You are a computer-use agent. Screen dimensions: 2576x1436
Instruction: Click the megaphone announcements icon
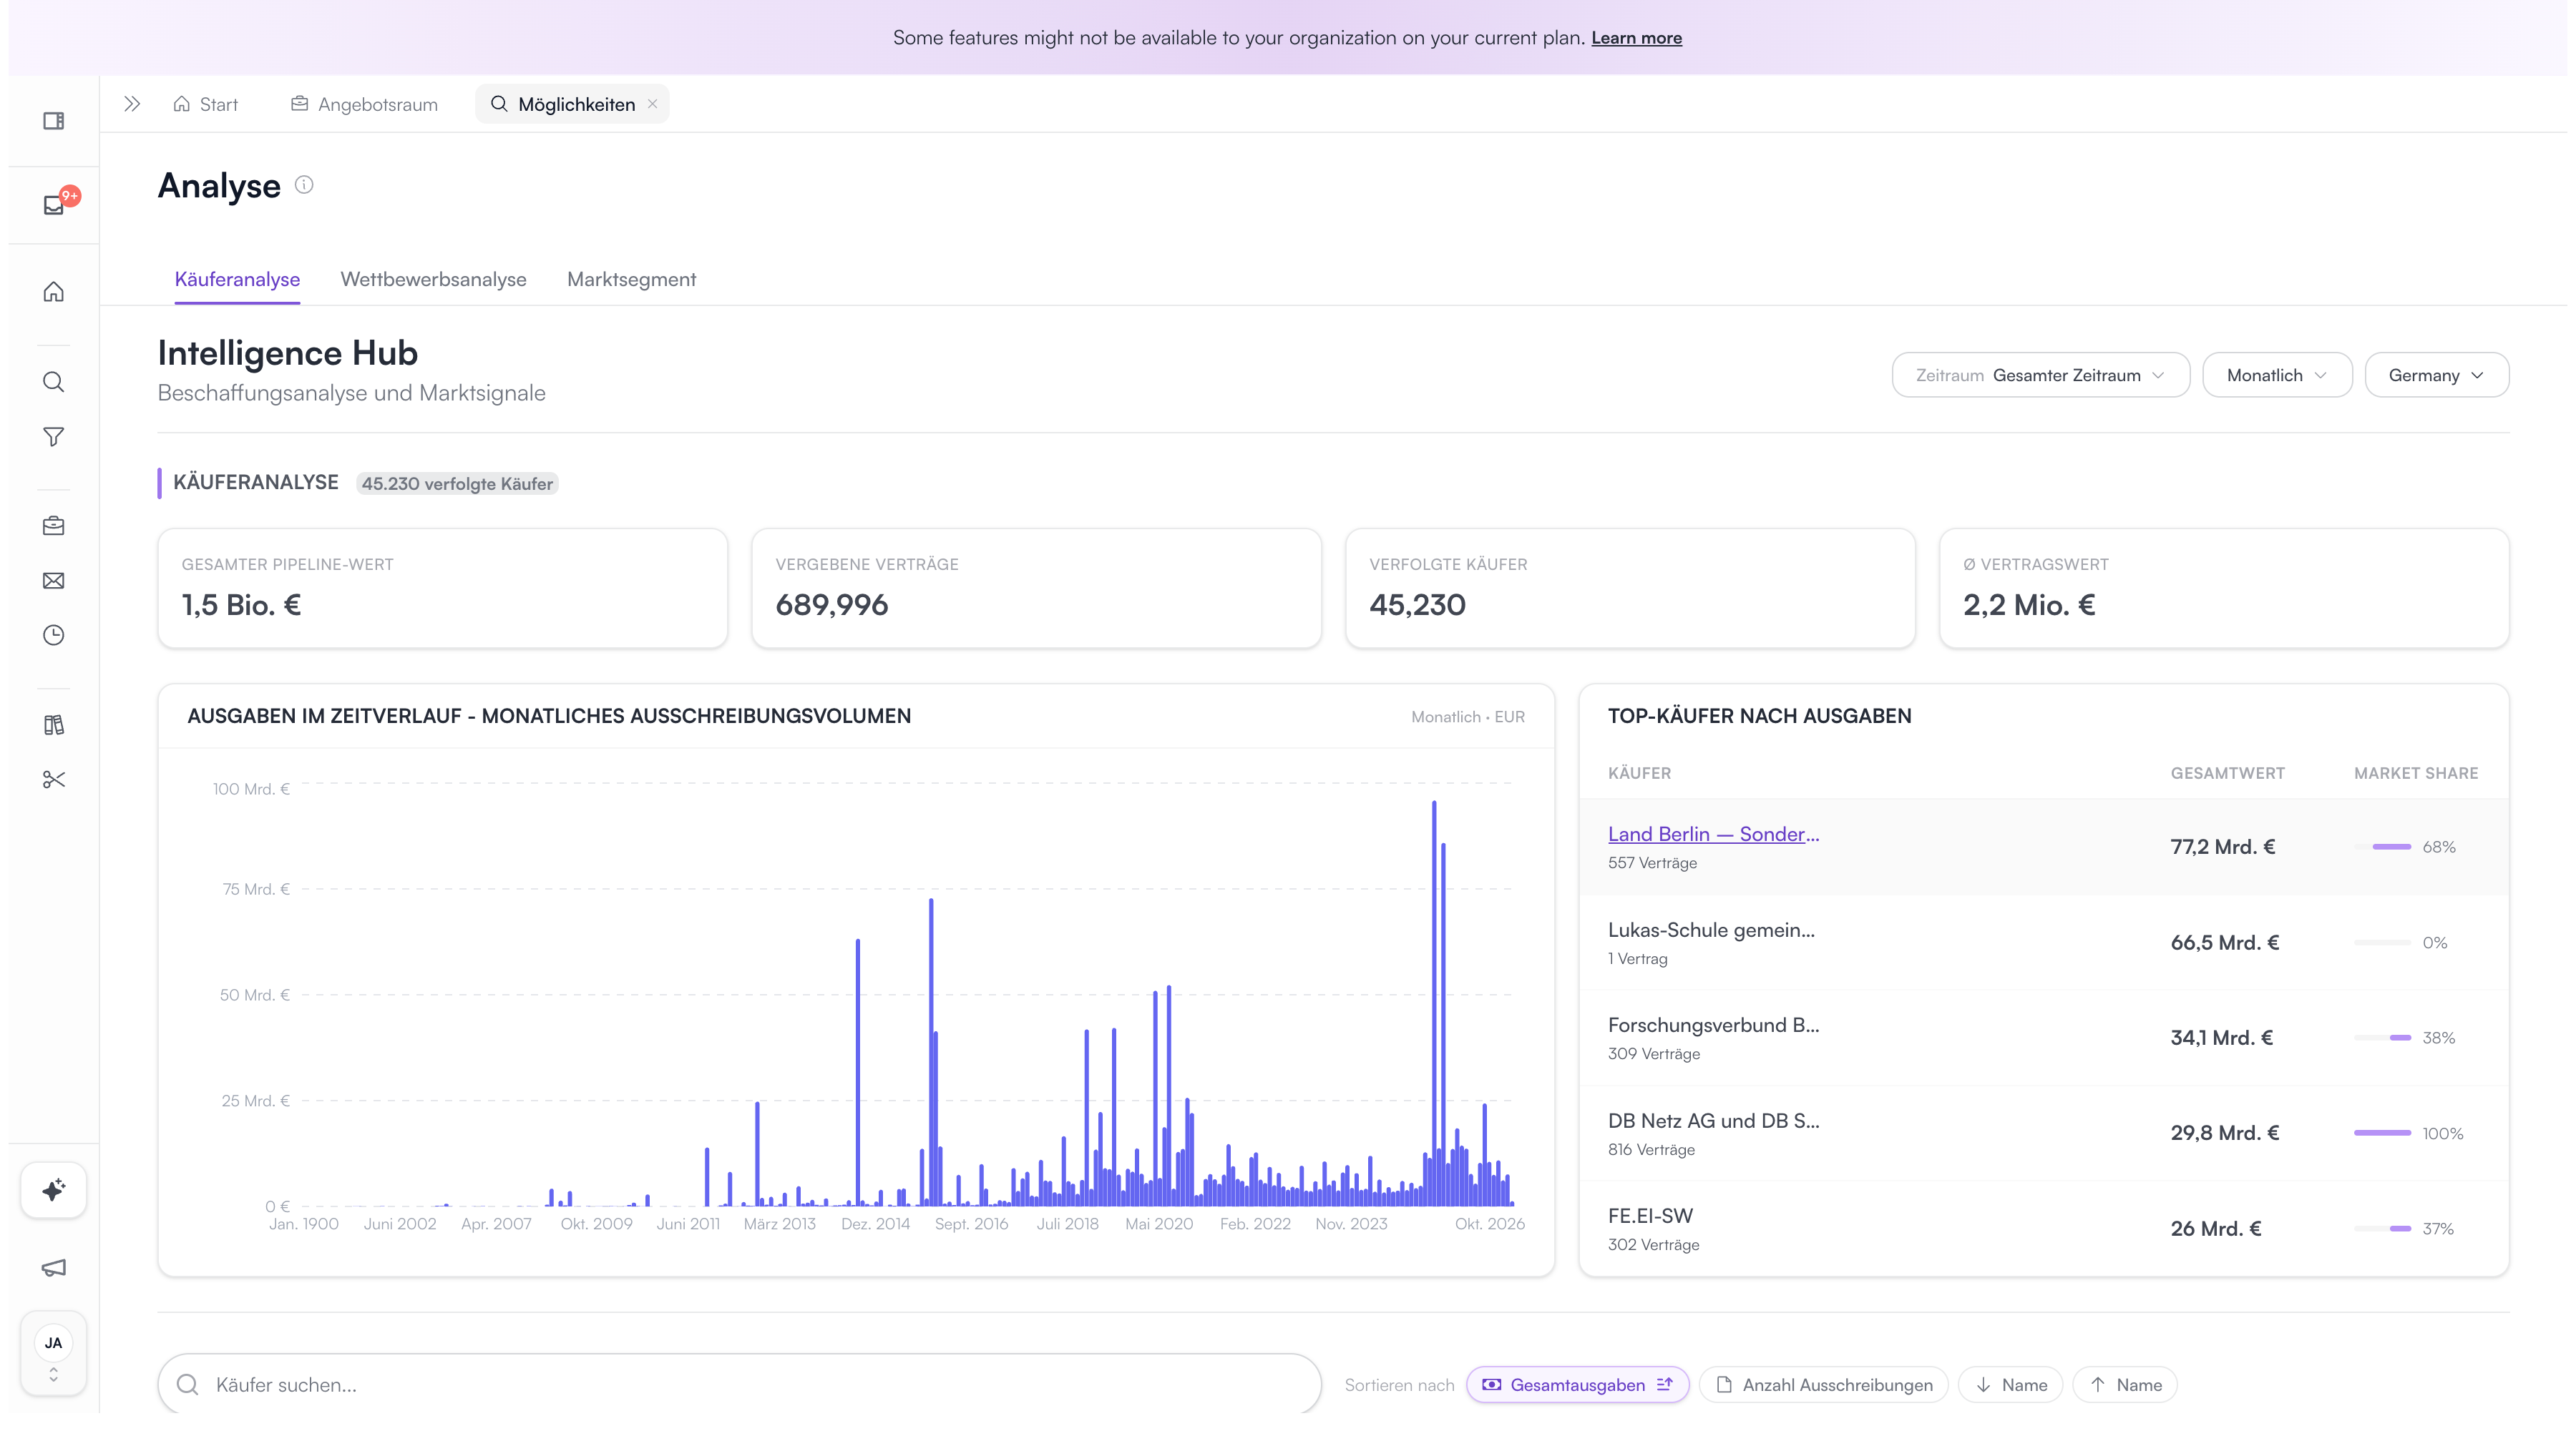[54, 1267]
